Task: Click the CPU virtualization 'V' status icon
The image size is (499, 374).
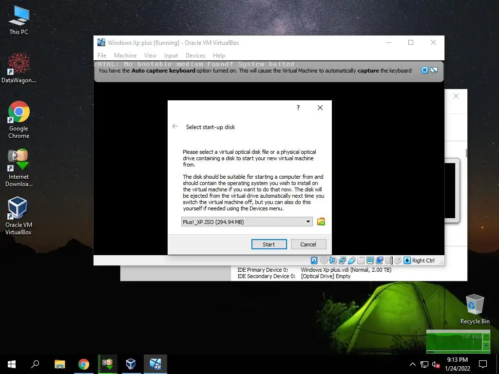Action: (388, 261)
